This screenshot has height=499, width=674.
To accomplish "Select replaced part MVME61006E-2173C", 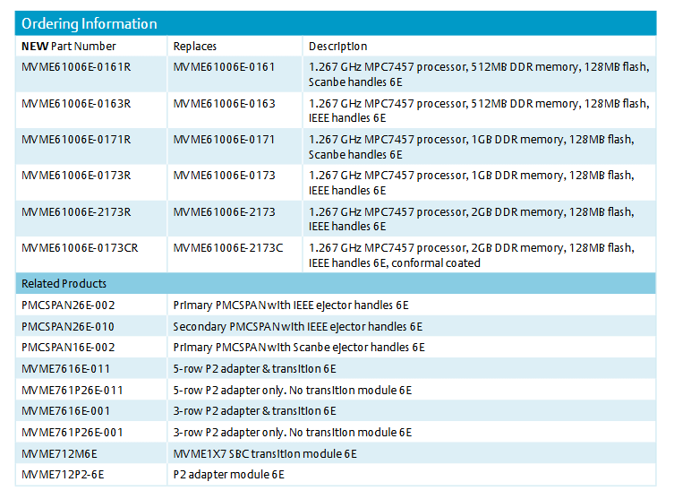I will pyautogui.click(x=228, y=248).
